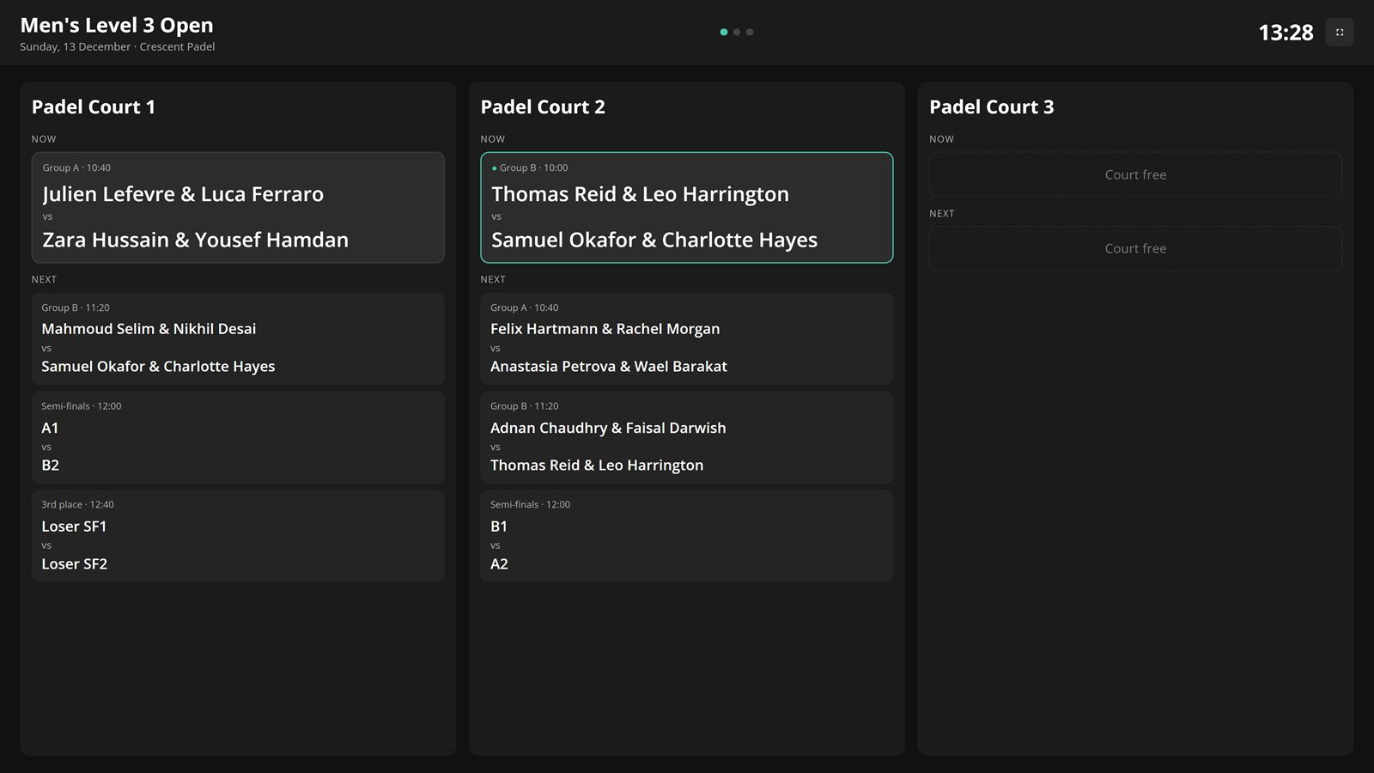Select the "Padel Court 1" heading
Viewport: 1374px width, 773px height.
pyautogui.click(x=94, y=107)
